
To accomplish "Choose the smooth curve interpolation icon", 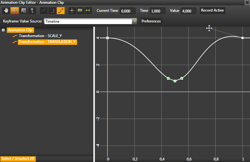I will [61, 11].
